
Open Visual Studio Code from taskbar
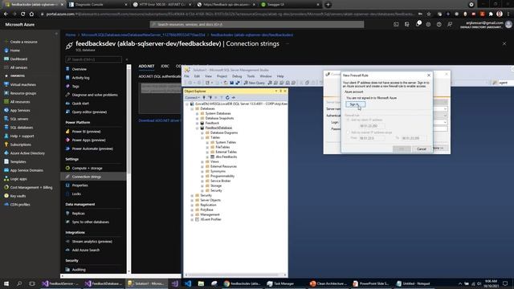click(188, 283)
